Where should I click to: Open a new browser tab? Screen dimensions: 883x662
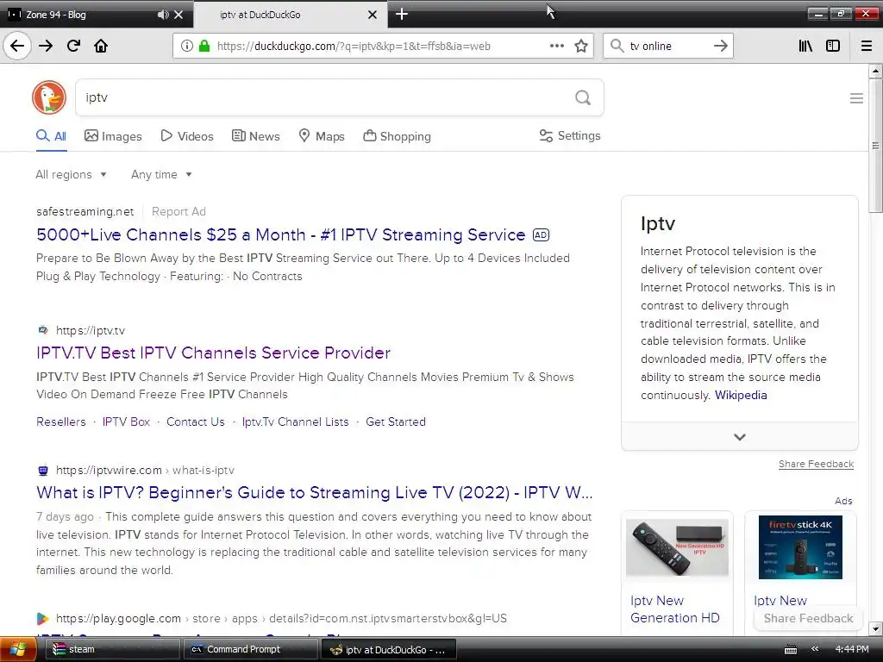tap(402, 14)
